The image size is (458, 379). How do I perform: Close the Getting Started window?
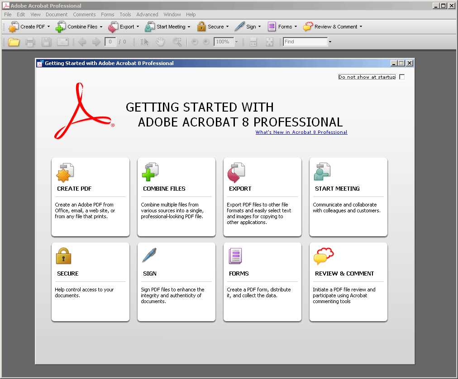point(410,63)
